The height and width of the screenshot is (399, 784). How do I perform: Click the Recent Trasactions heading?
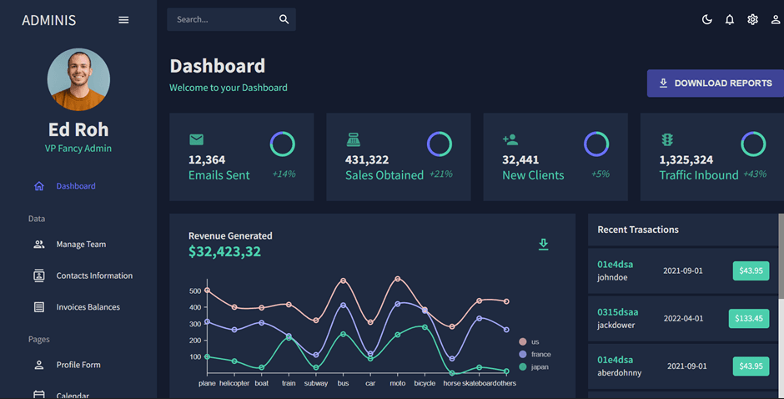pyautogui.click(x=638, y=230)
